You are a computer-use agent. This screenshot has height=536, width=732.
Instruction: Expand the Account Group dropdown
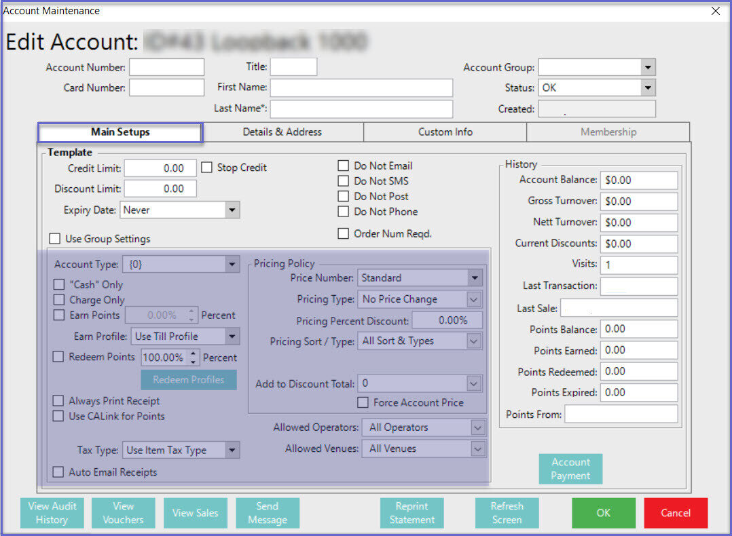tap(648, 67)
